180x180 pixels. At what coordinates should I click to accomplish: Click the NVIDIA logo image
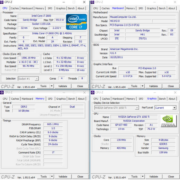tap(168, 121)
